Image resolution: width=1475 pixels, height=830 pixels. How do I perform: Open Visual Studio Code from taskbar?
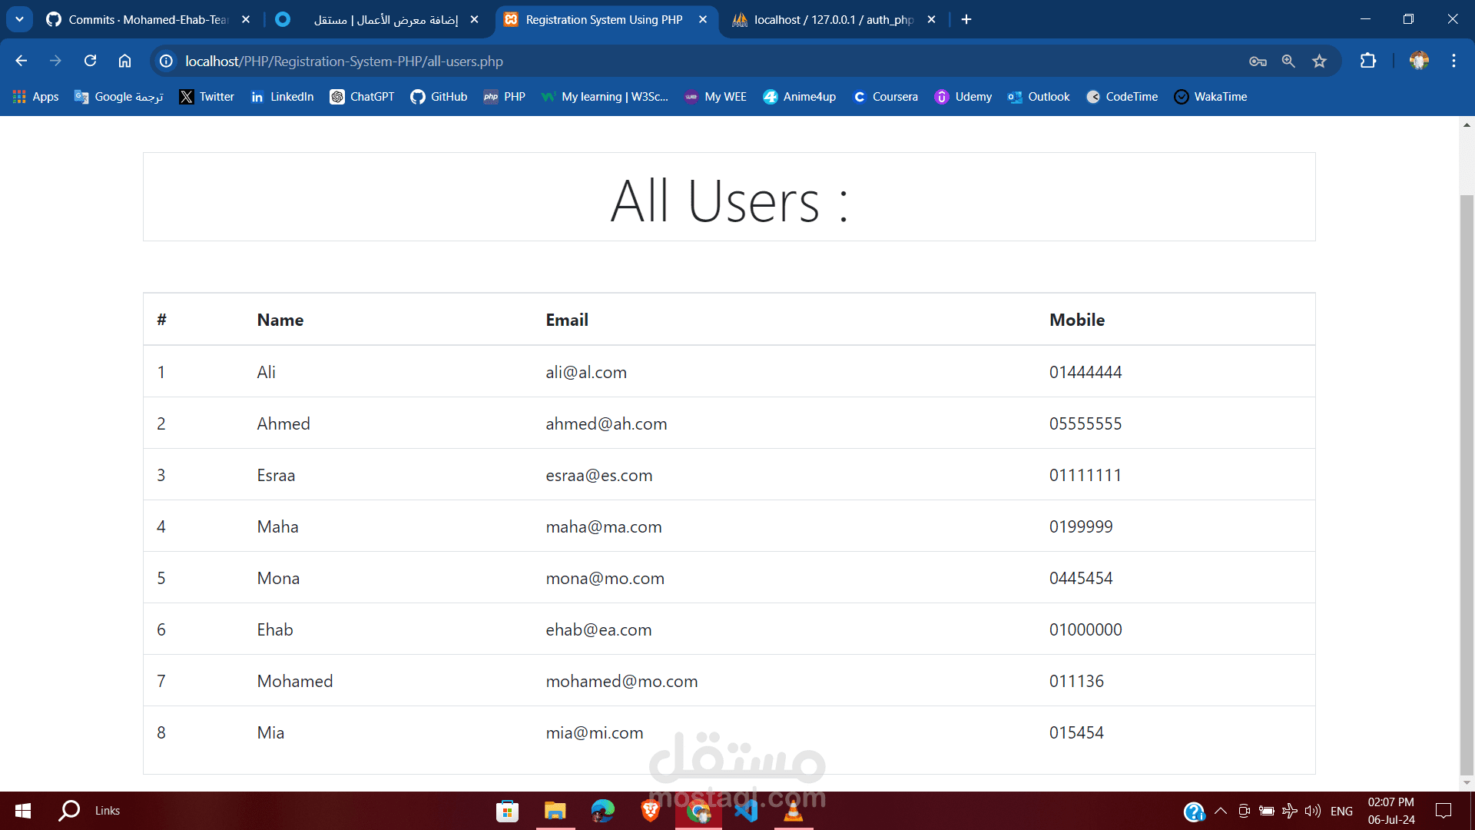click(x=745, y=811)
